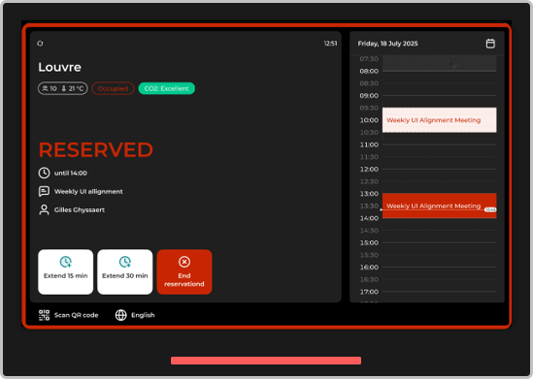Image resolution: width=533 pixels, height=379 pixels.
Task: Click the 12:51 clock display
Action: tap(330, 44)
